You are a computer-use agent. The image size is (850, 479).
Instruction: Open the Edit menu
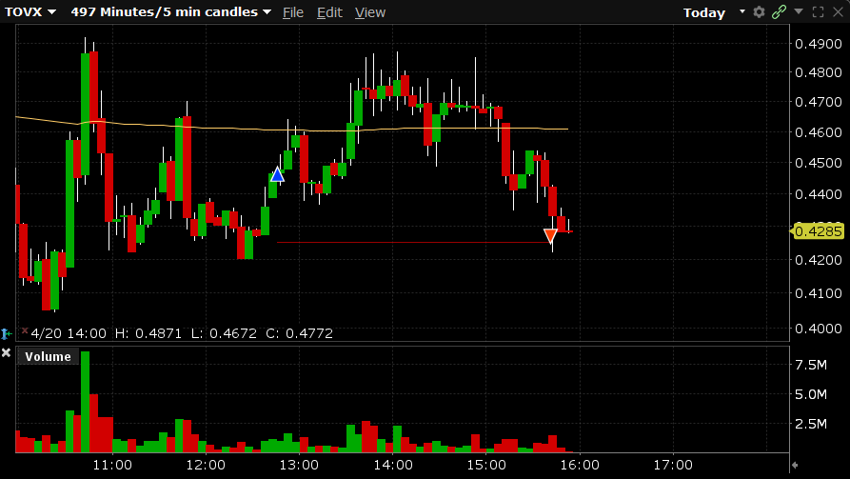point(329,12)
